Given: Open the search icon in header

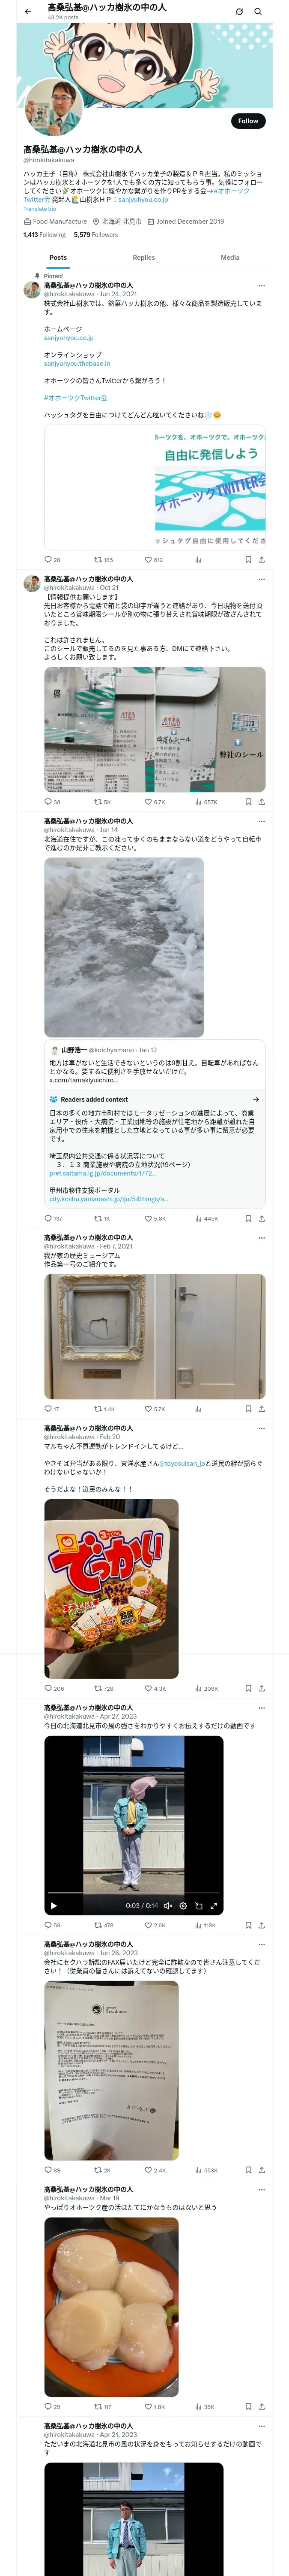Looking at the screenshot, I should click(257, 12).
